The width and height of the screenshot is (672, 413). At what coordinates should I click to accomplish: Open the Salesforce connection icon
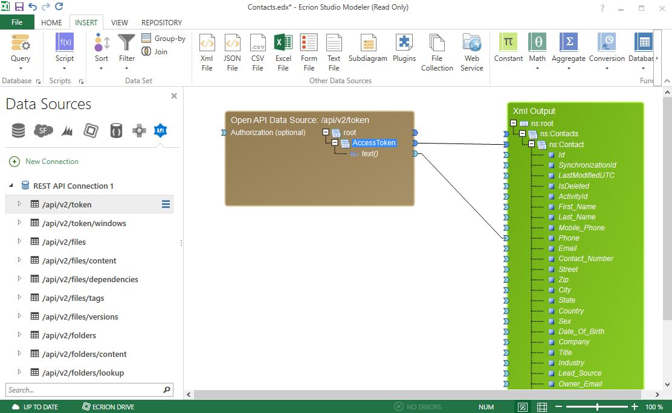(x=43, y=130)
